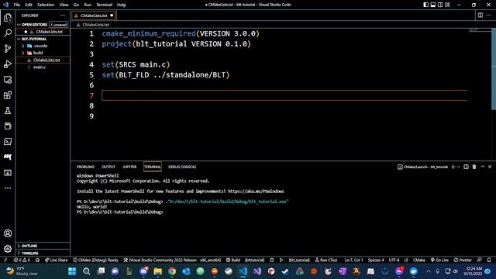Open Windows Start menu on taskbar
Image resolution: width=496 pixels, height=279 pixels.
point(72,271)
